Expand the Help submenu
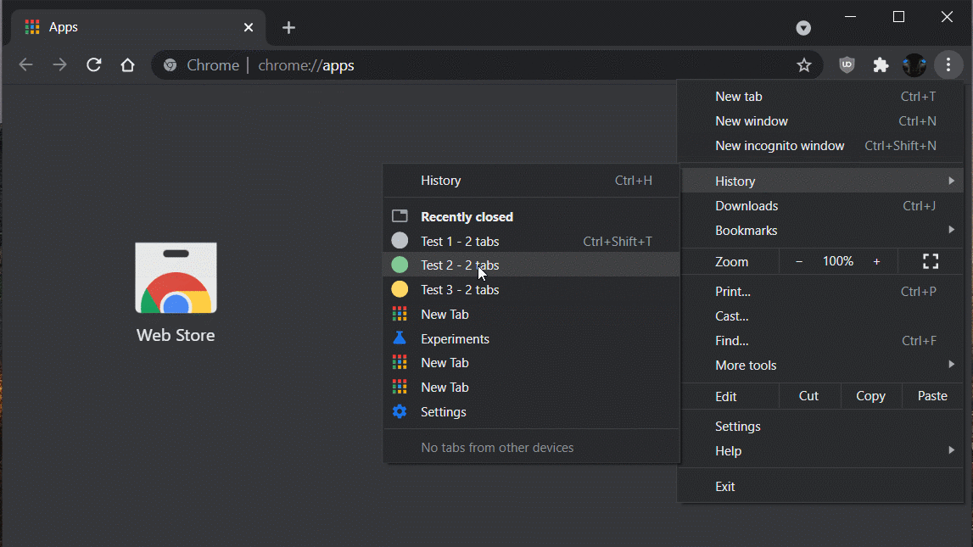The width and height of the screenshot is (973, 547). (x=728, y=450)
